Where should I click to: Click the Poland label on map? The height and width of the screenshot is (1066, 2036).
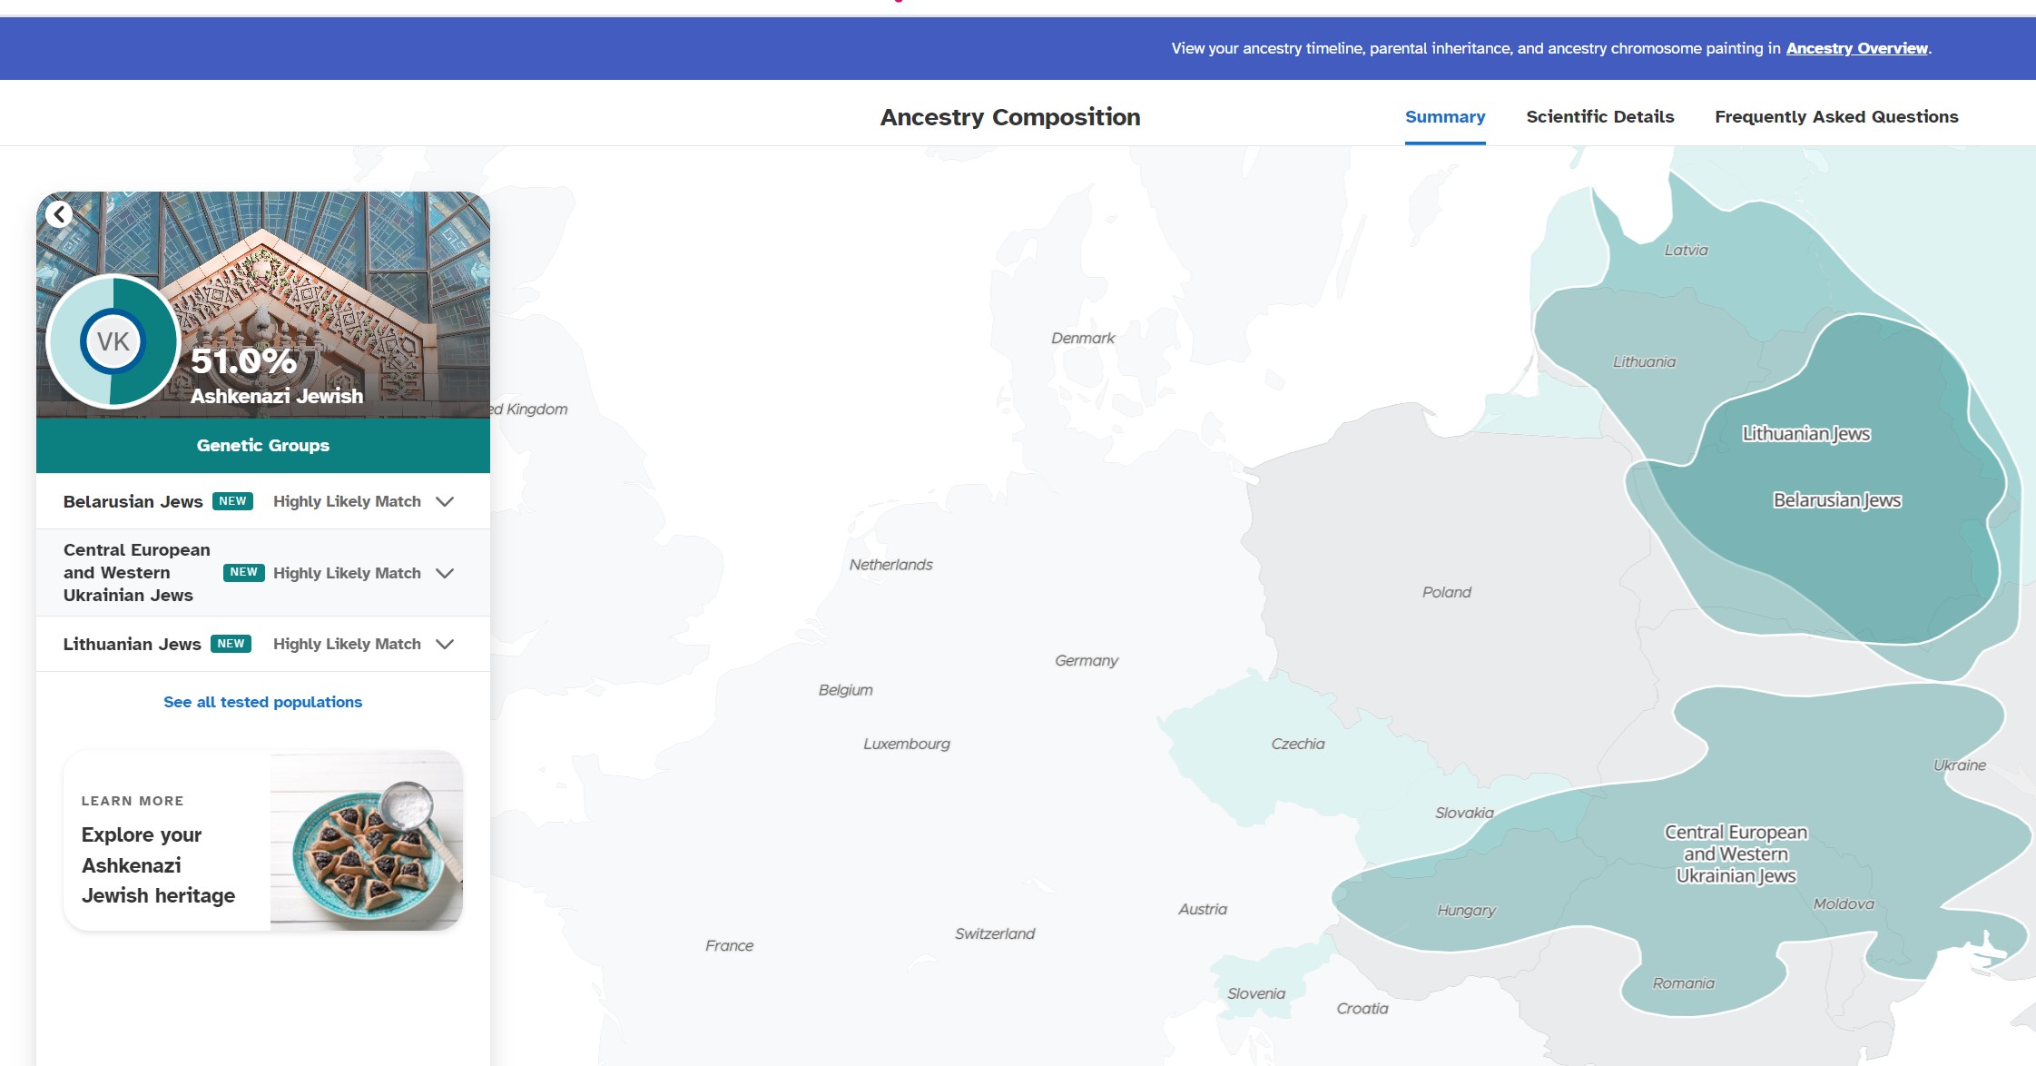pyautogui.click(x=1447, y=592)
